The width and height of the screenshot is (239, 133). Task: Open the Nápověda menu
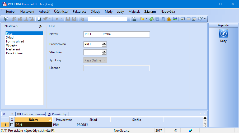(x=167, y=12)
